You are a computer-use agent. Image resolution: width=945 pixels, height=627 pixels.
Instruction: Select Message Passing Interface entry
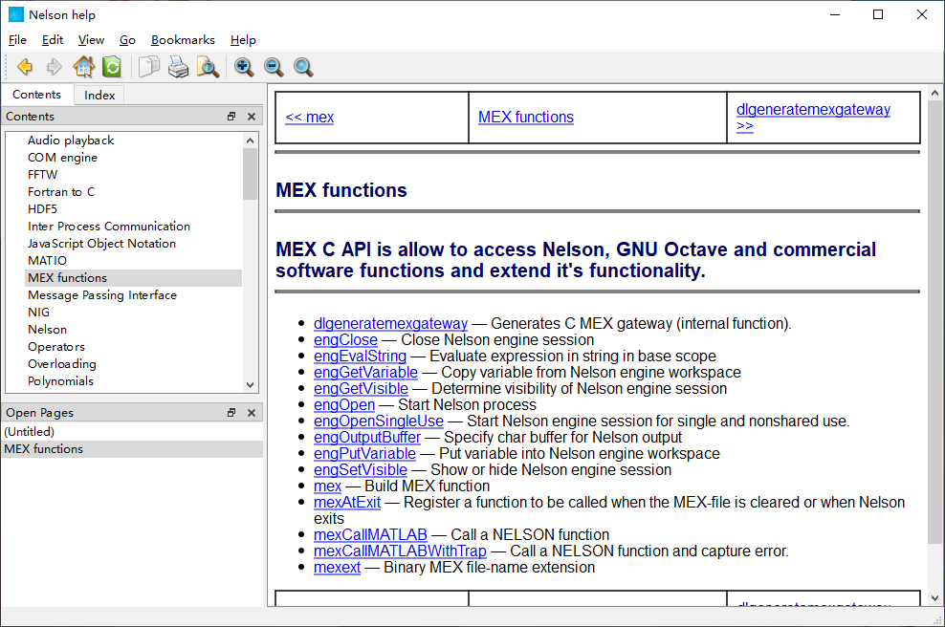(x=101, y=295)
